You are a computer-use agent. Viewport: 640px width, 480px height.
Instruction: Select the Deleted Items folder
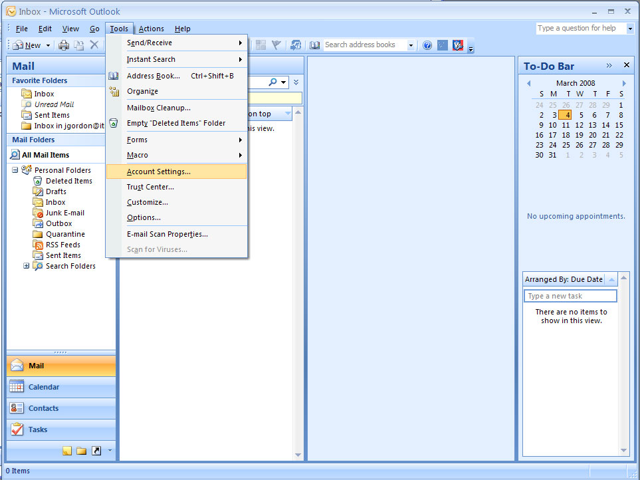[x=68, y=181]
